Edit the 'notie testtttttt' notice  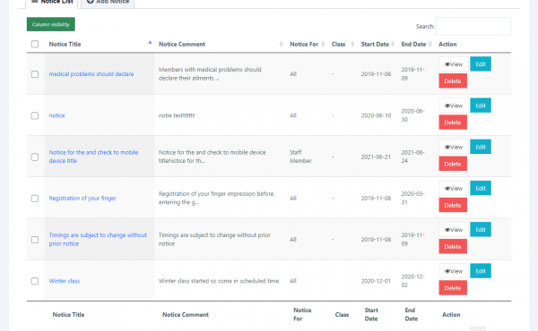[481, 106]
